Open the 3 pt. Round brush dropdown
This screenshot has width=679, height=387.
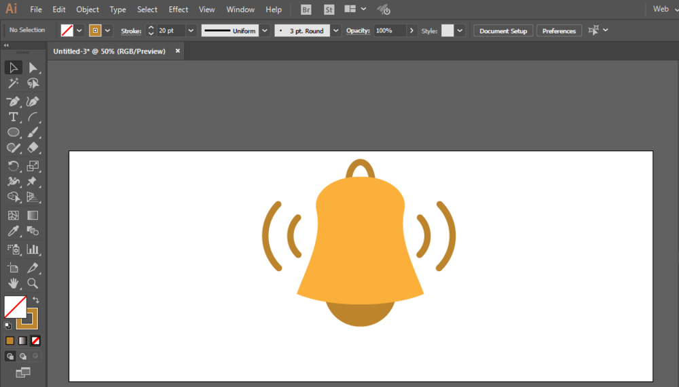335,30
